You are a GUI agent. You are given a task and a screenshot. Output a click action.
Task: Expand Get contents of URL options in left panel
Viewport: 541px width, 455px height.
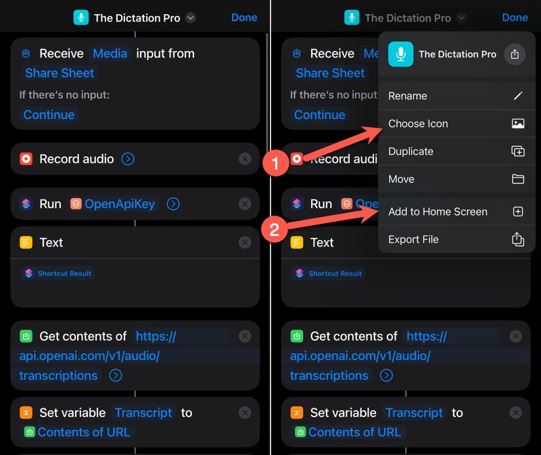click(x=116, y=376)
